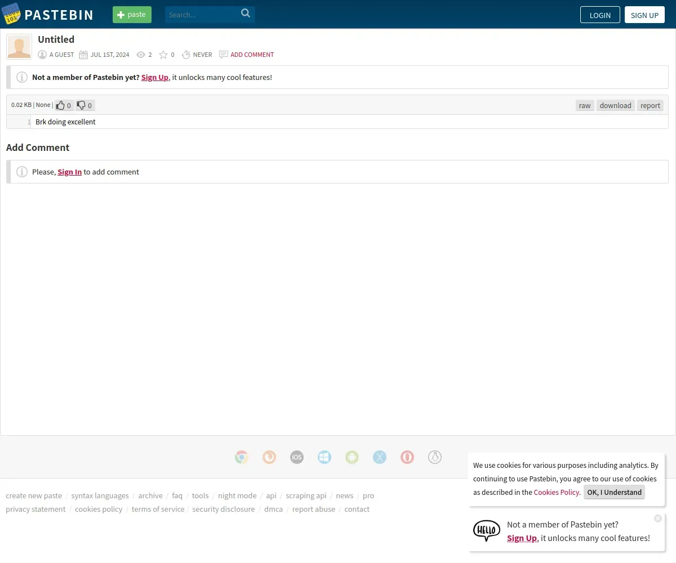The height and width of the screenshot is (563, 676).
Task: Open terms of service footer link
Action: click(158, 509)
